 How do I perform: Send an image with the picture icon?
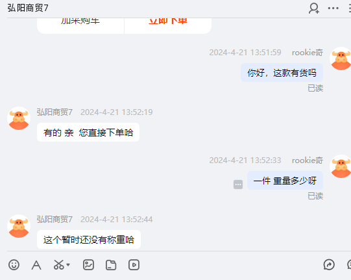click(88, 265)
